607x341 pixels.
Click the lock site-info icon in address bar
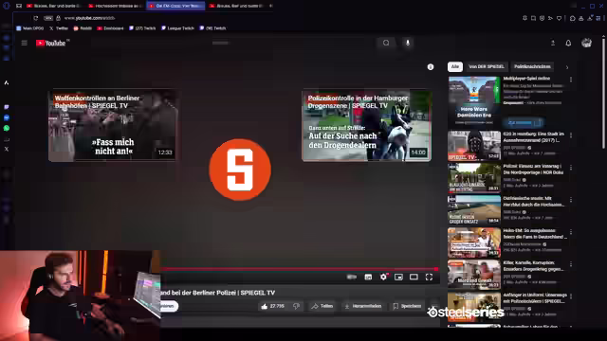pos(58,18)
